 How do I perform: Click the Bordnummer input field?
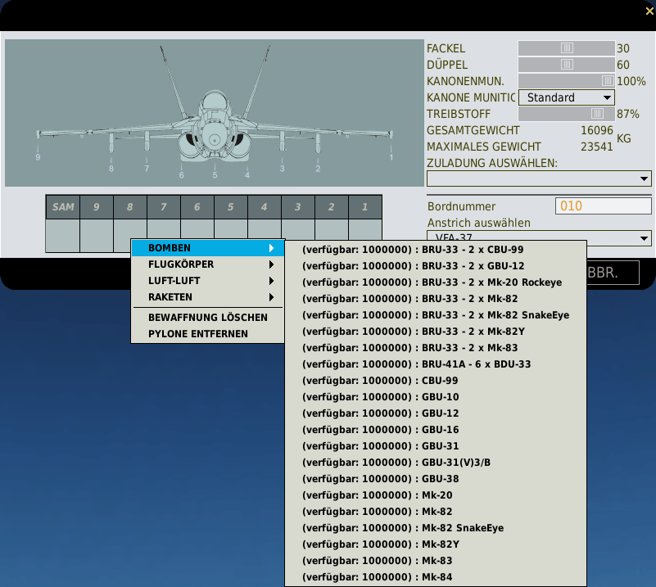[603, 206]
